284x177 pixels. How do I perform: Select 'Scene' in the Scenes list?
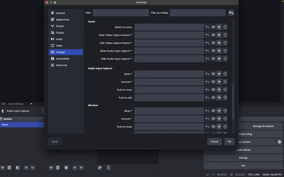pyautogui.click(x=22, y=125)
